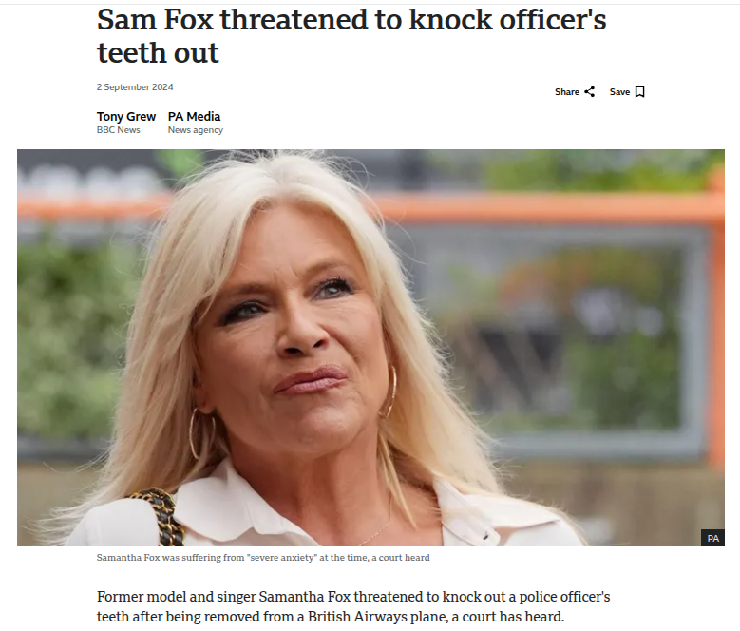Click the Save button label

[x=619, y=91]
